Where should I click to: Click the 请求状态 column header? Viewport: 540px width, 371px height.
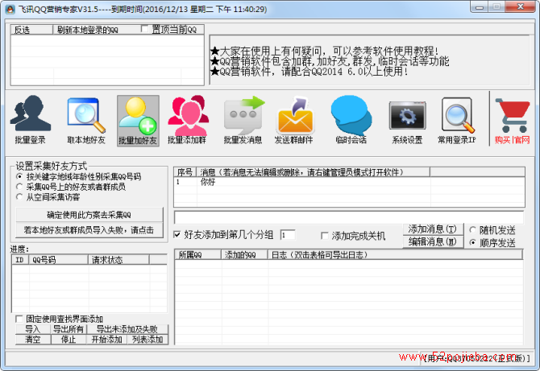(x=118, y=260)
